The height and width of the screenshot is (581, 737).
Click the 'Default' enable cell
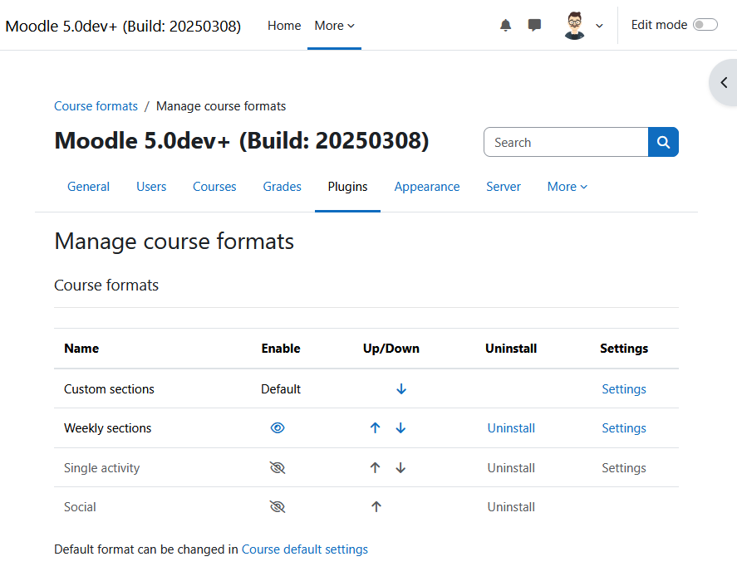pyautogui.click(x=281, y=389)
